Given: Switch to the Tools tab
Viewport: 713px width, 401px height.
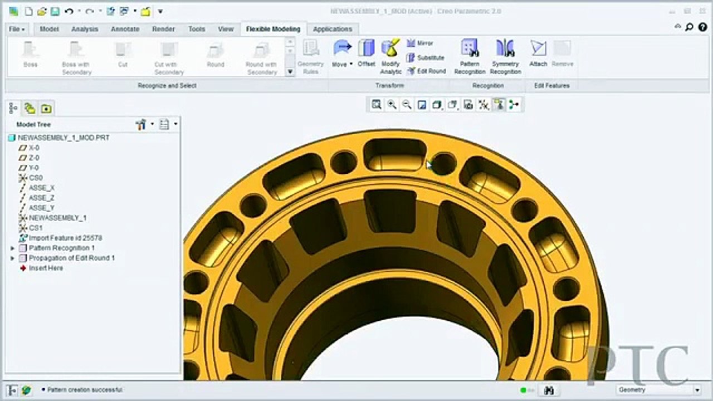Looking at the screenshot, I should [x=197, y=29].
